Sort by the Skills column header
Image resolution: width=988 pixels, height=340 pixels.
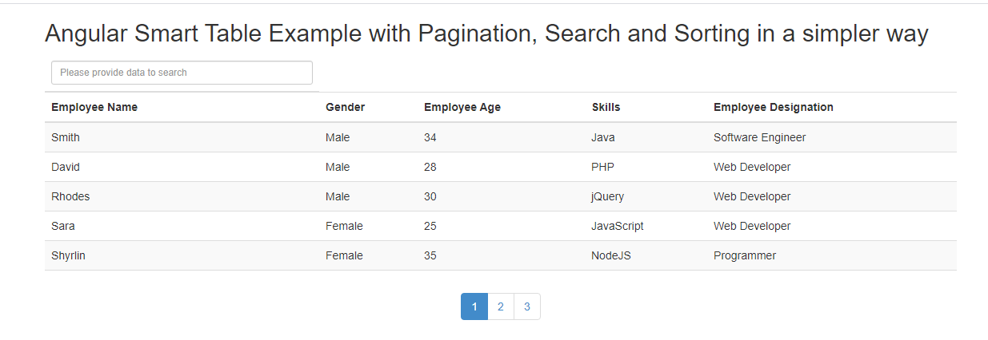[606, 107]
